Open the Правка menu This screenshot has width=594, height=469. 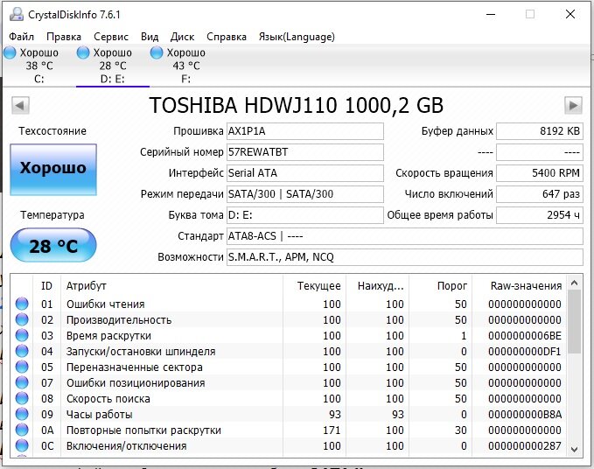(x=64, y=37)
